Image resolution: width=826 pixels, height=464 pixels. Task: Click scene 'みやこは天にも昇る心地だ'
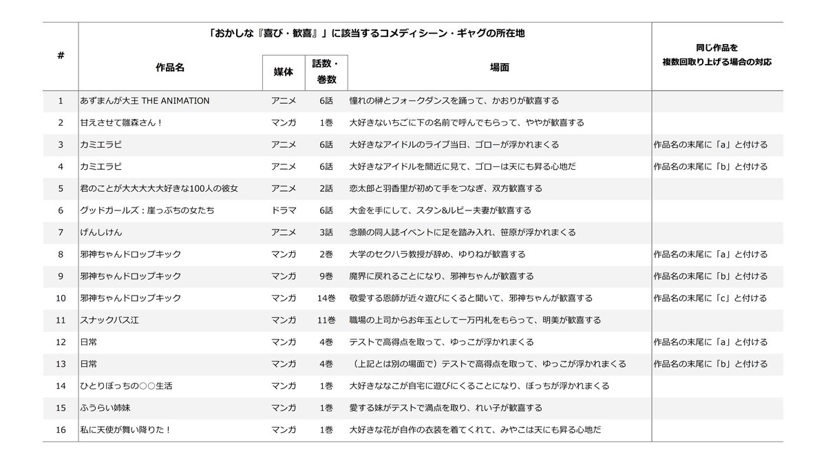coord(476,430)
